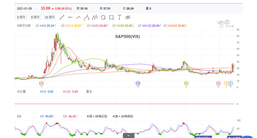Click the price value 33.09

coord(45,8)
